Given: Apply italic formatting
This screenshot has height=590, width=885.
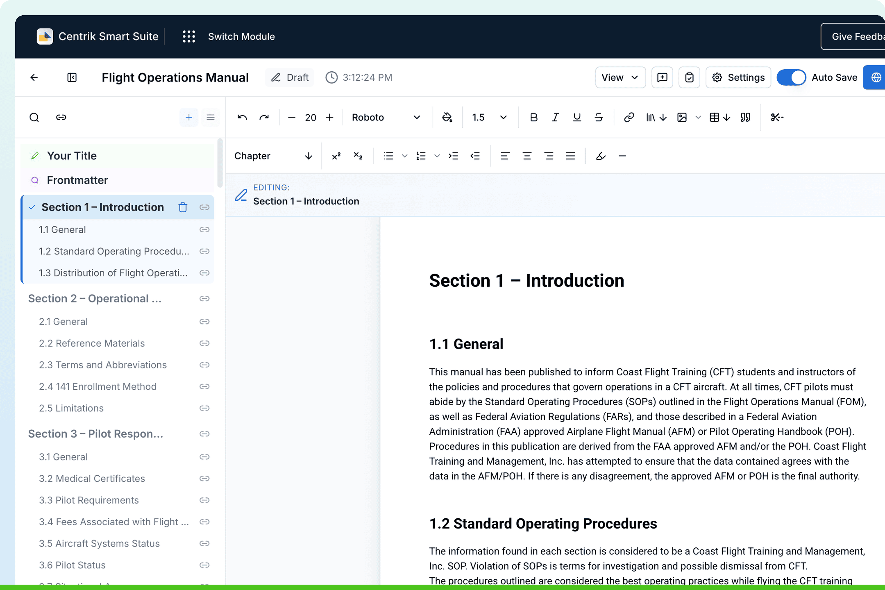Looking at the screenshot, I should click(555, 118).
